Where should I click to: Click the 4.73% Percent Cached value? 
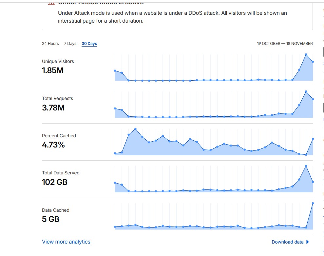[x=53, y=145]
